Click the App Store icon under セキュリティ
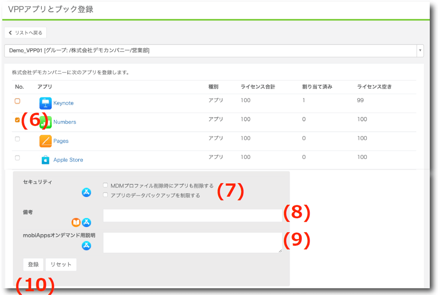This screenshot has width=438, height=295. (86, 192)
